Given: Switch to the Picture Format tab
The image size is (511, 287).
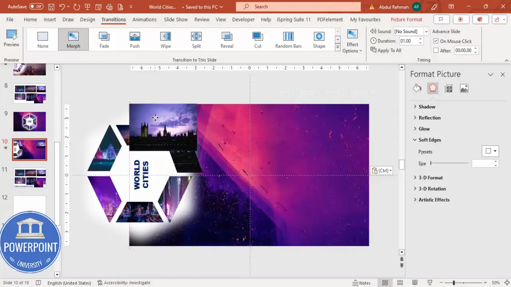Looking at the screenshot, I should [x=406, y=20].
